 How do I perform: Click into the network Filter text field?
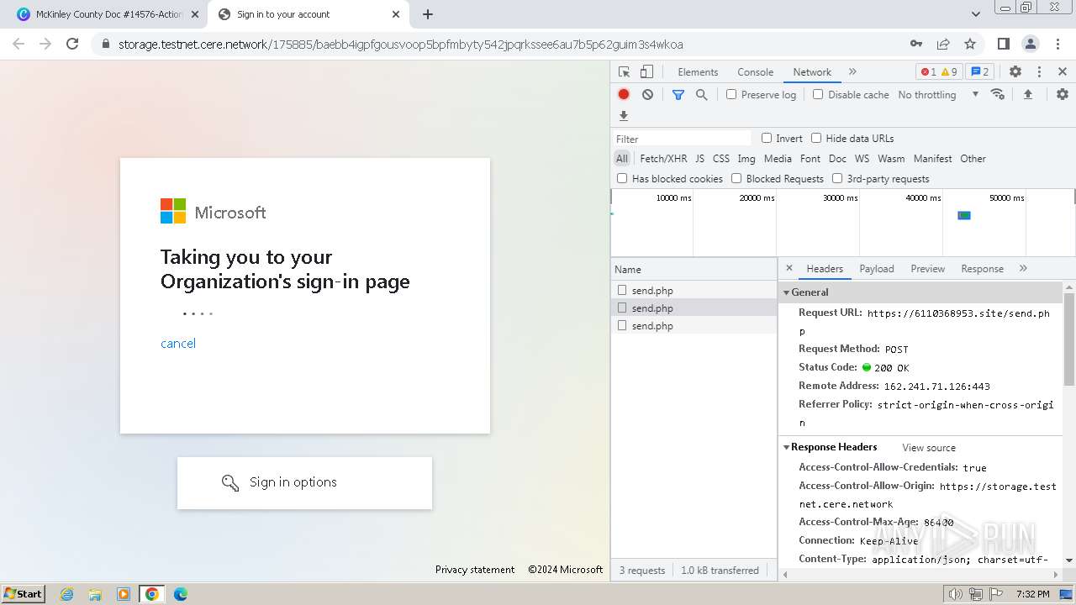click(x=682, y=139)
